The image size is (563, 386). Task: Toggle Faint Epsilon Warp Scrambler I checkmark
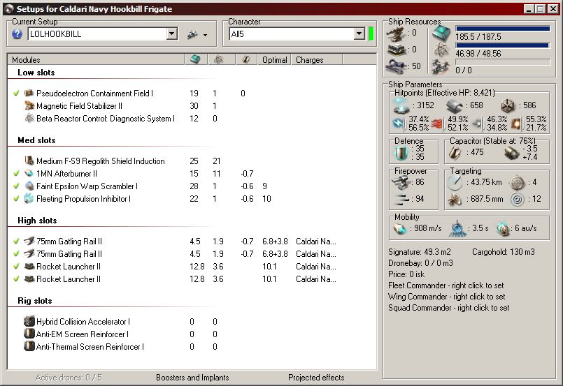point(16,186)
